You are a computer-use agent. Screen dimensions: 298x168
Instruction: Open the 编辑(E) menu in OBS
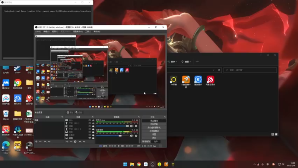coord(46,31)
